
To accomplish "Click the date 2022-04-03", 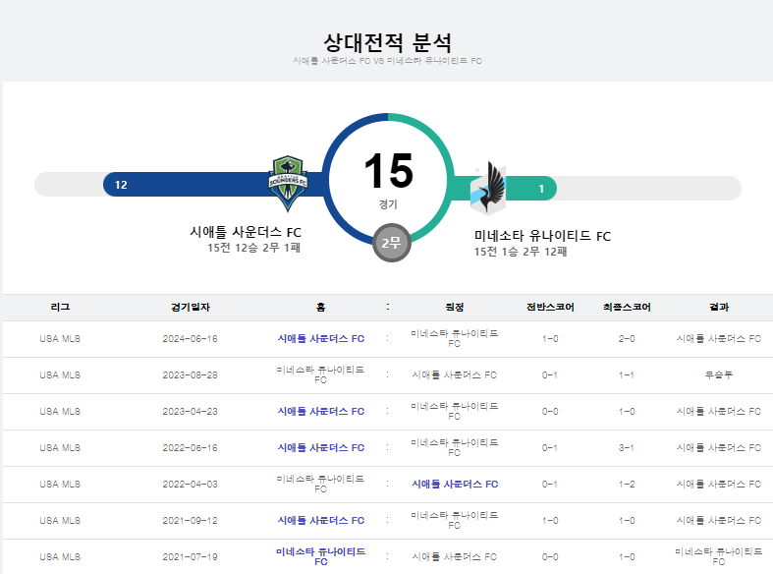I will pos(190,485).
